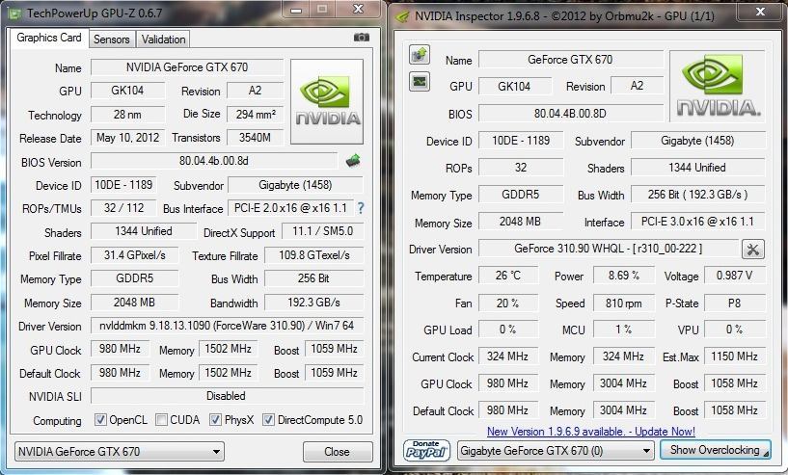Click the Power value 8.69 %
The width and height of the screenshot is (788, 475).
tap(624, 276)
